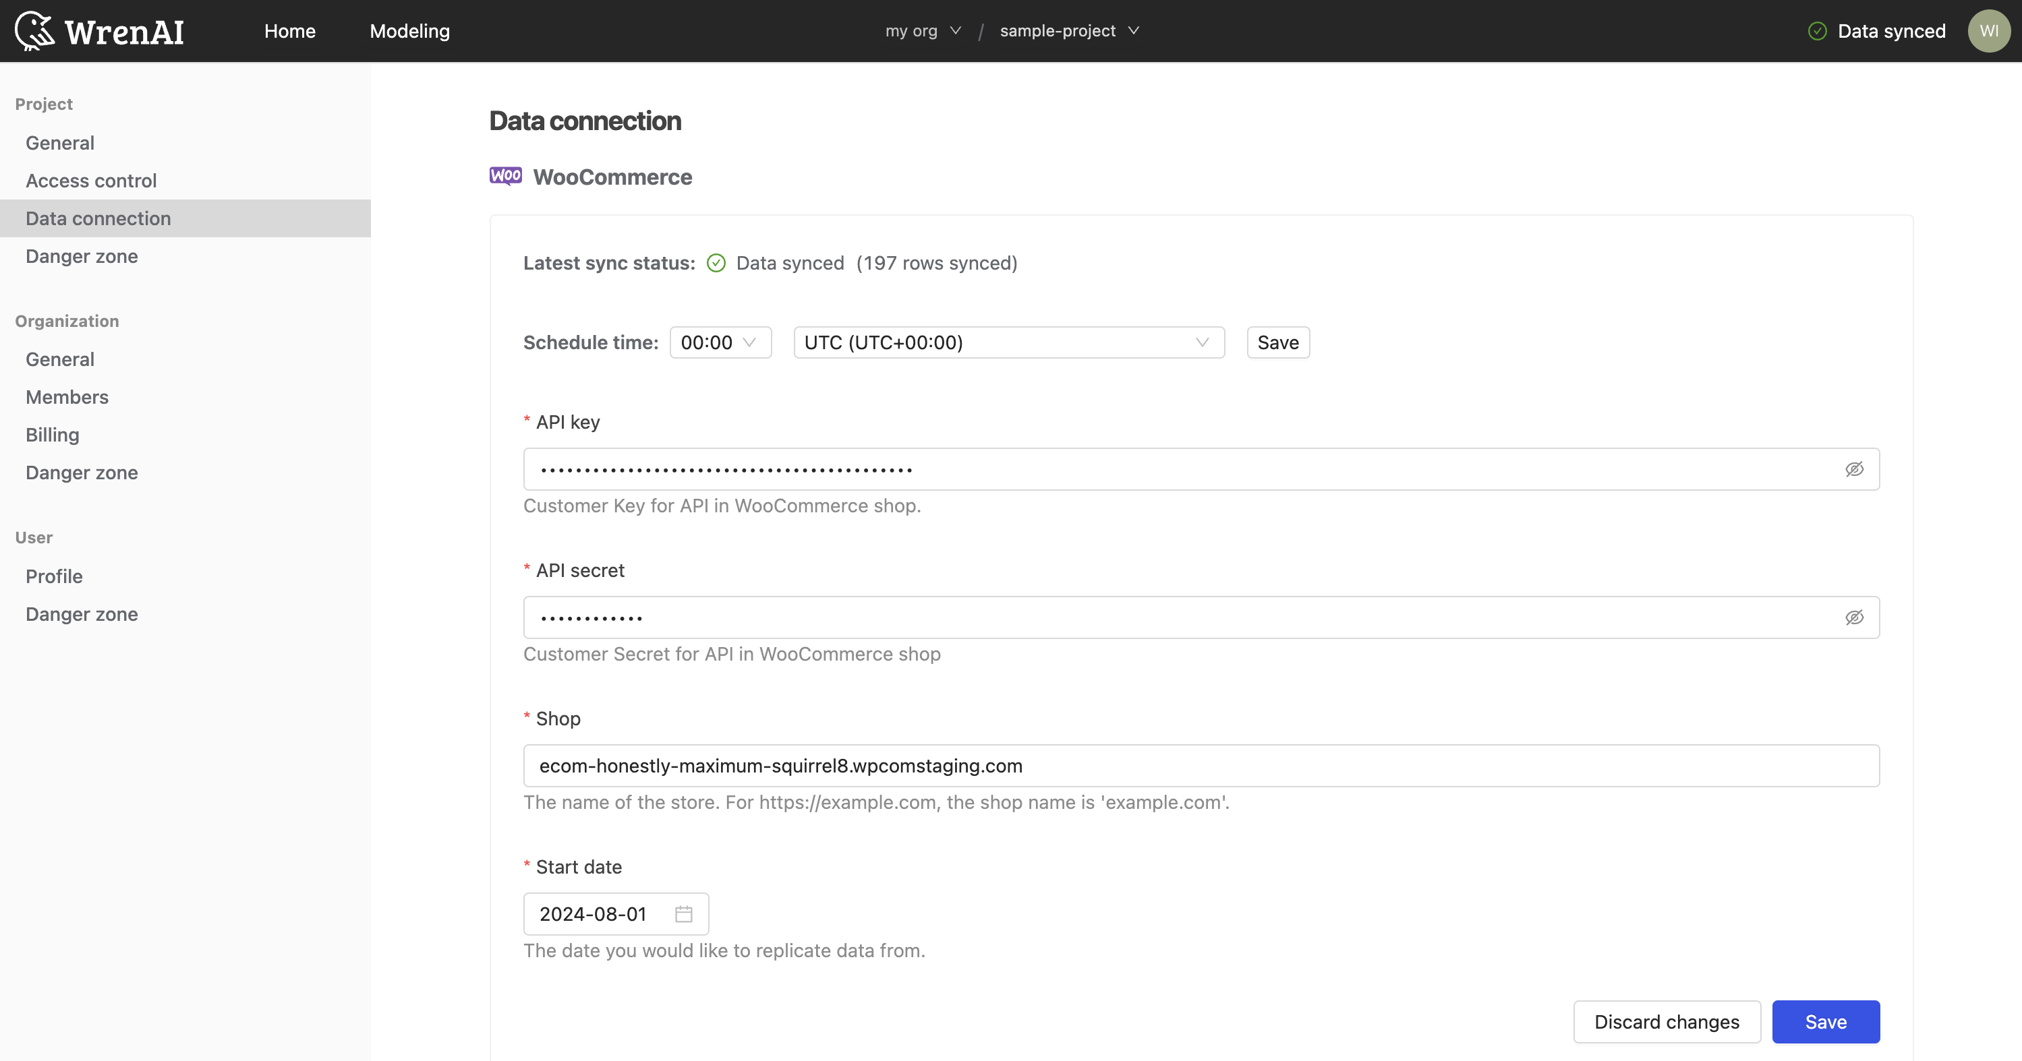2022x1061 pixels.
Task: Open Organization Danger zone
Action: pyautogui.click(x=185, y=473)
